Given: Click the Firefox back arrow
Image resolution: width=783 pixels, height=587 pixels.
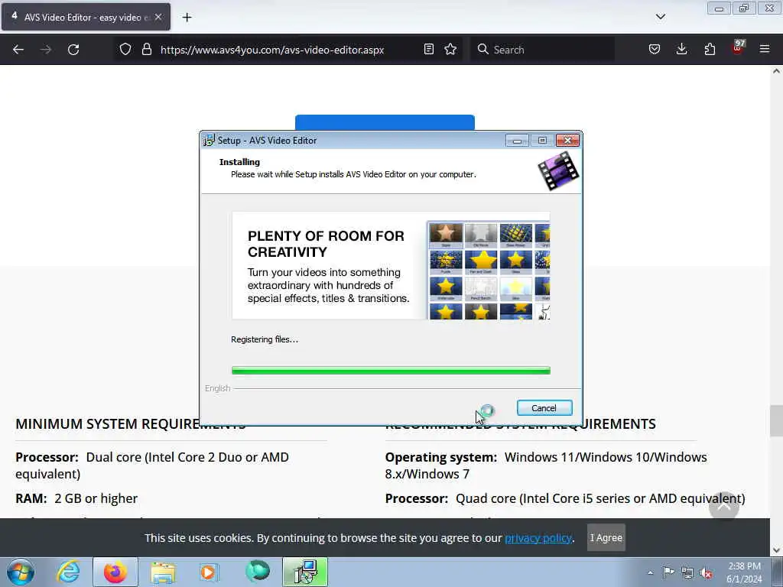Looking at the screenshot, I should pyautogui.click(x=18, y=50).
